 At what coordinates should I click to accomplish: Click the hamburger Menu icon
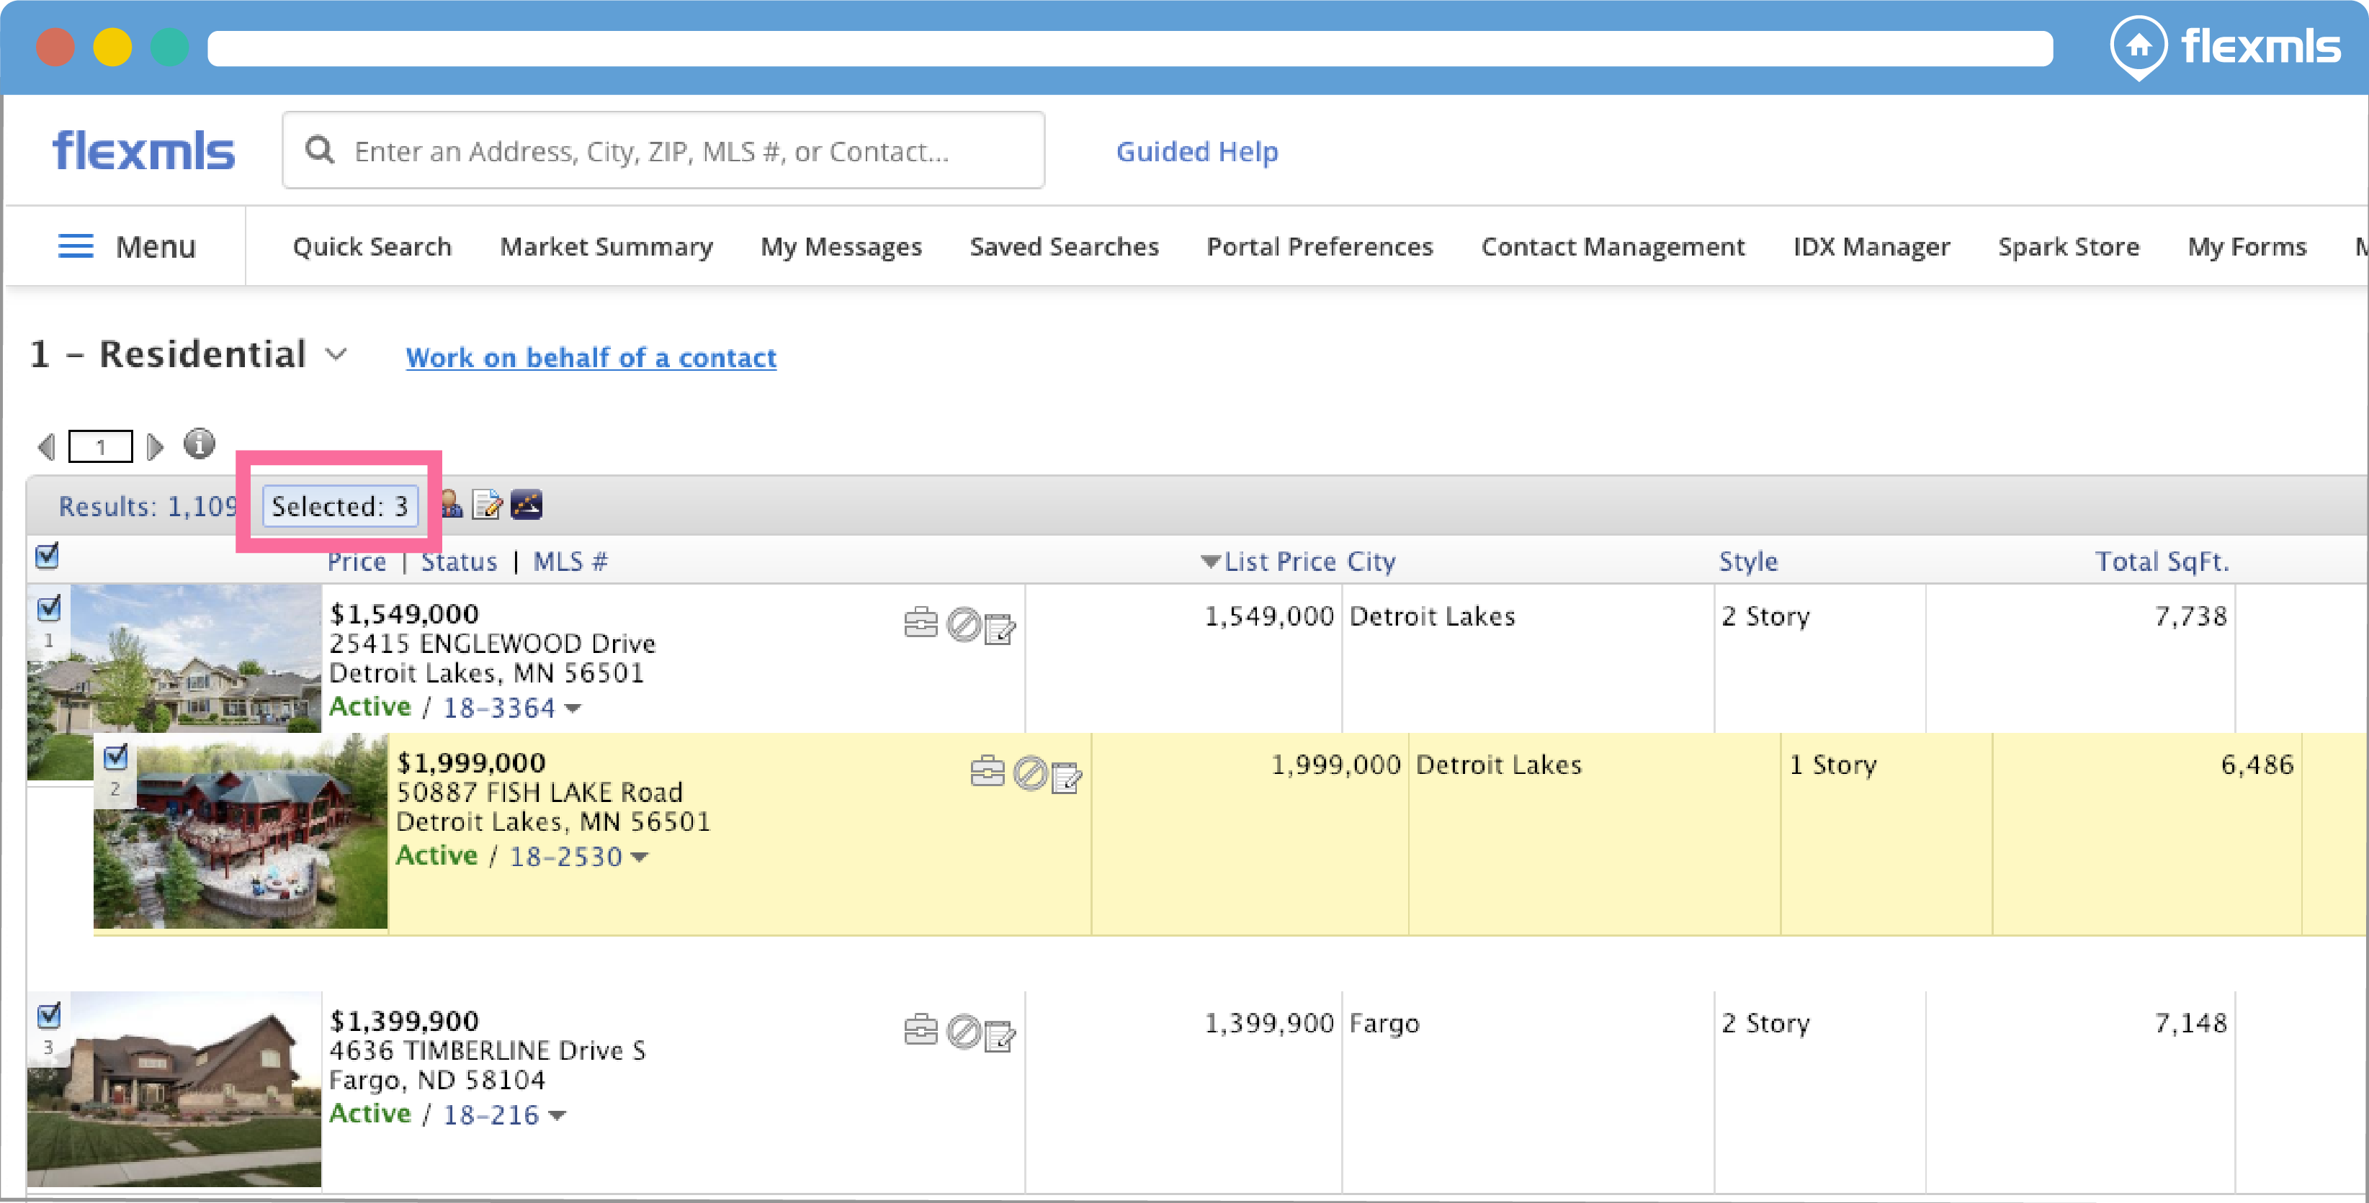[76, 246]
